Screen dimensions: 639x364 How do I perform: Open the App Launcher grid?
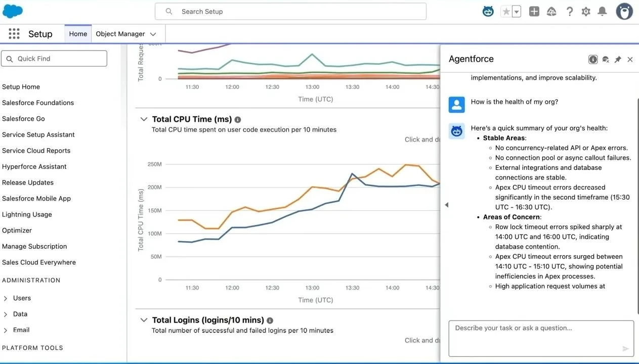point(14,34)
